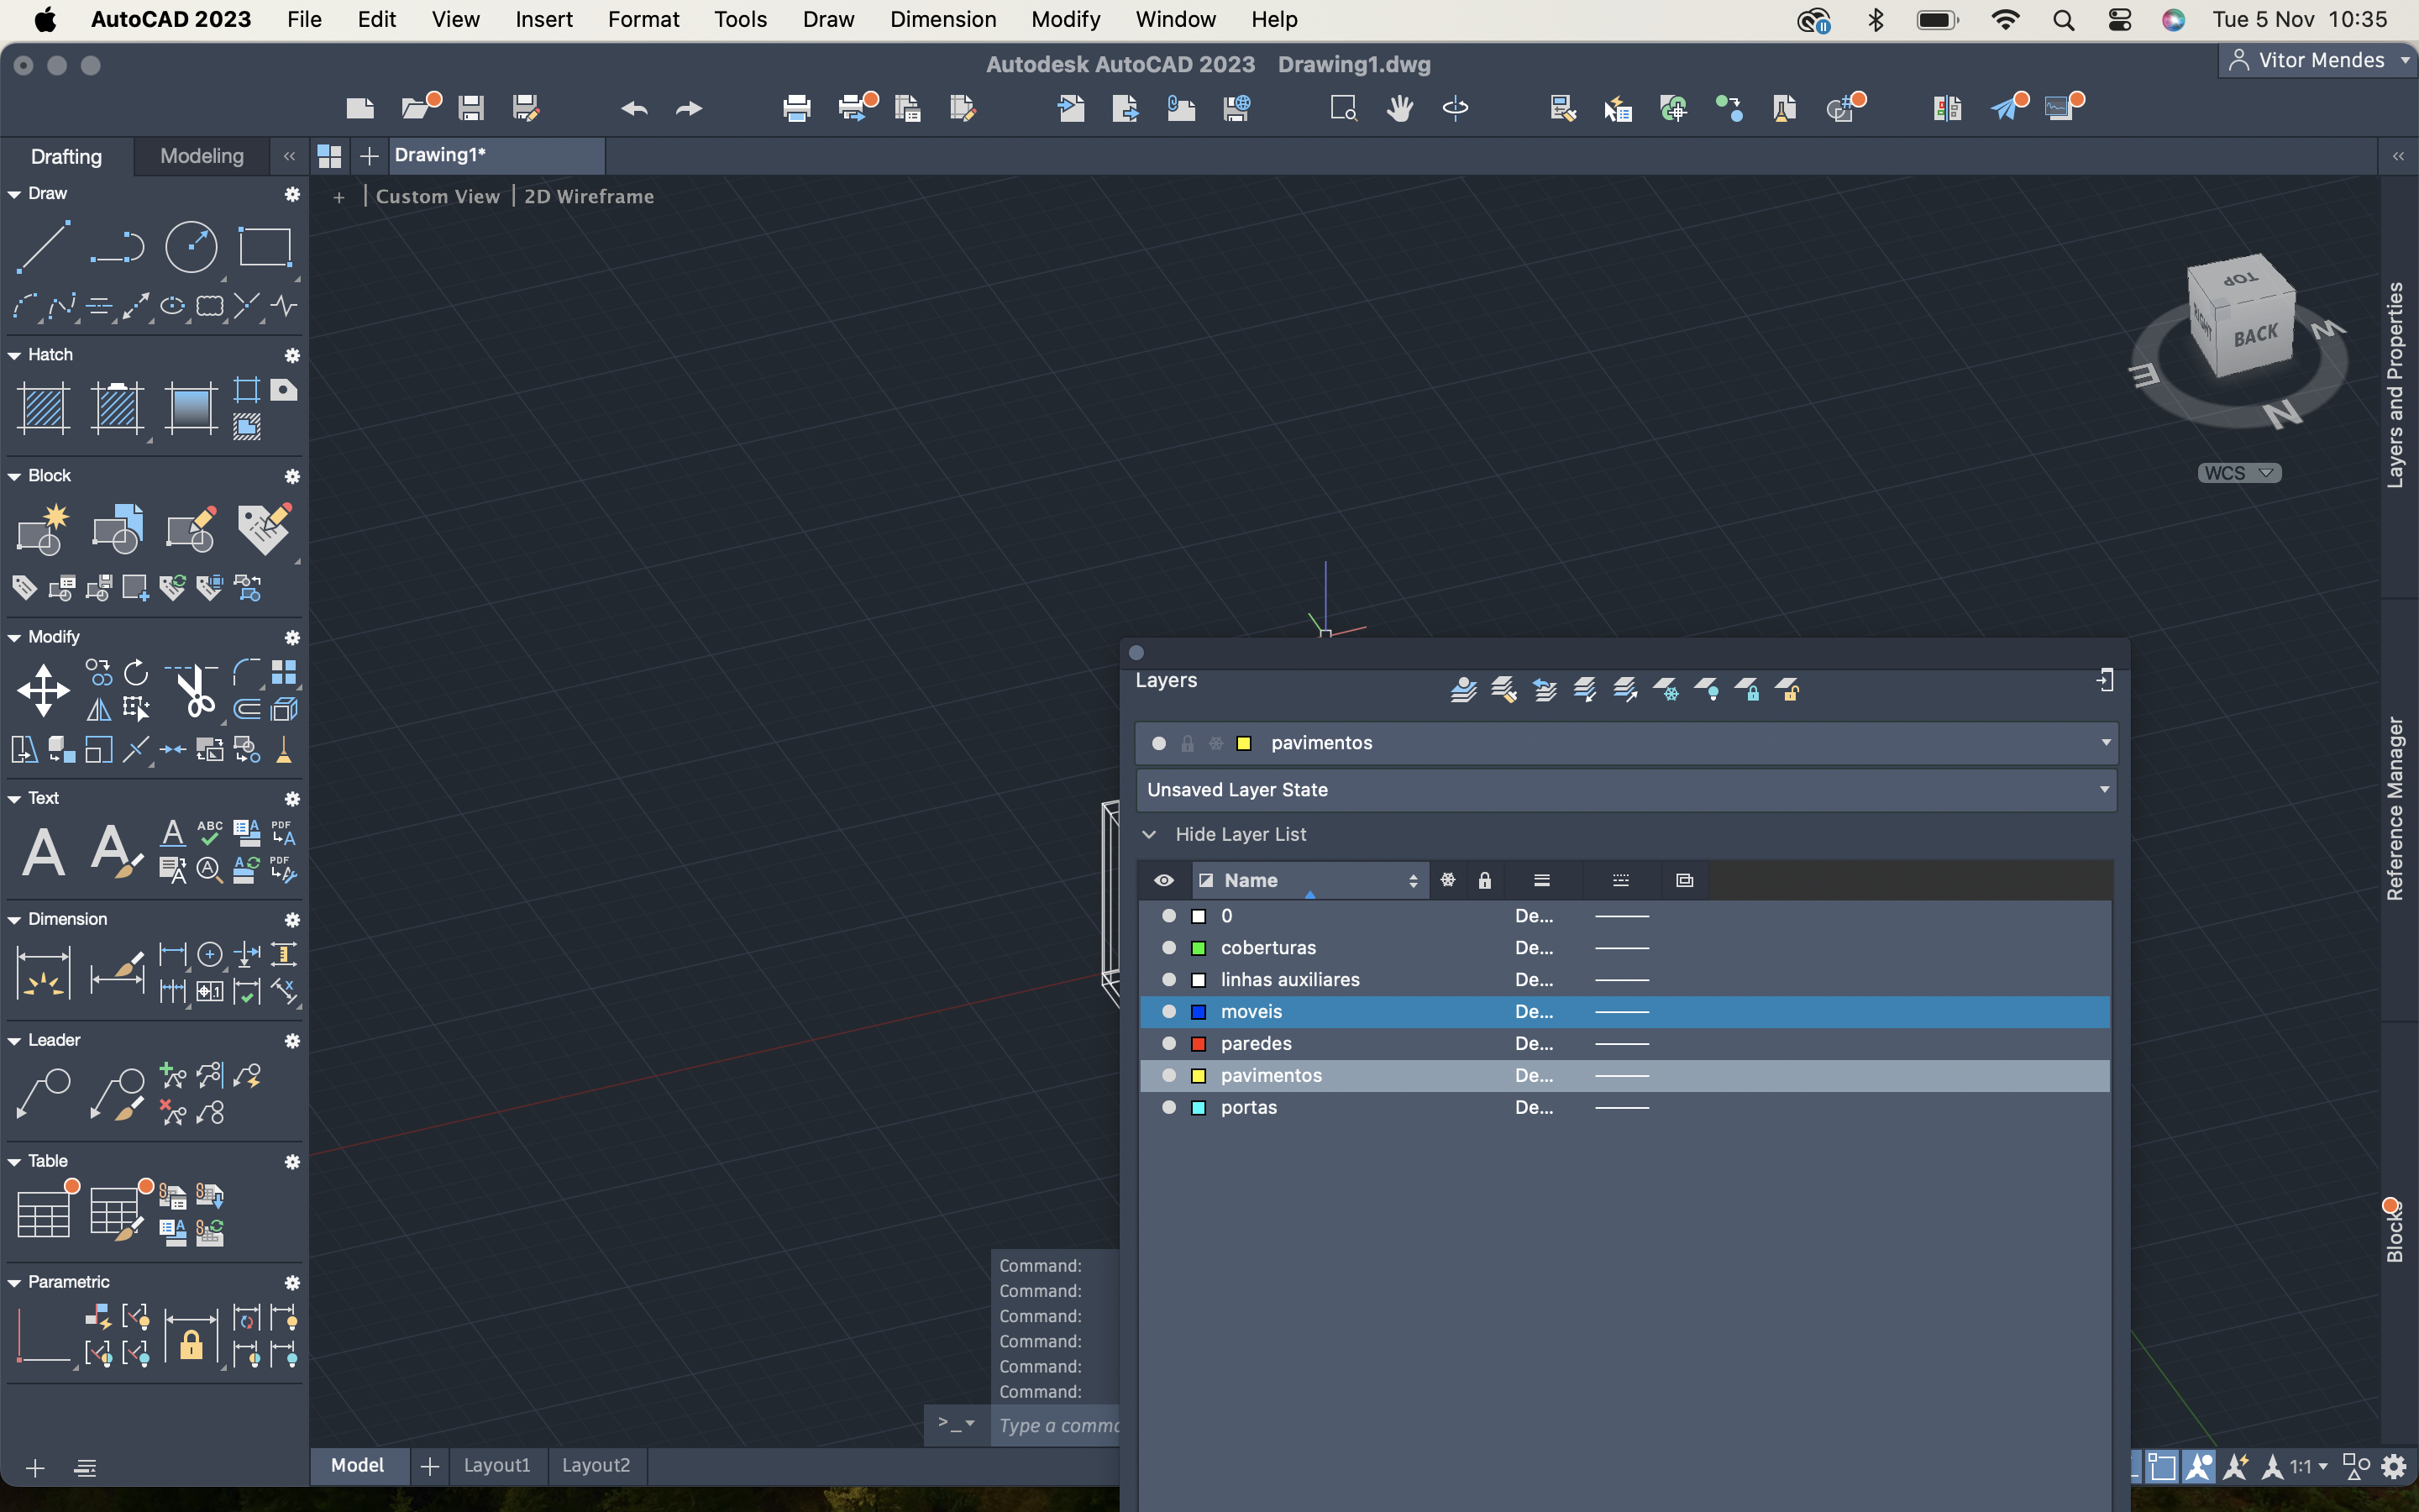This screenshot has height=1512, width=2419.
Task: Toggle visibility of coberturas layer
Action: 1168,948
